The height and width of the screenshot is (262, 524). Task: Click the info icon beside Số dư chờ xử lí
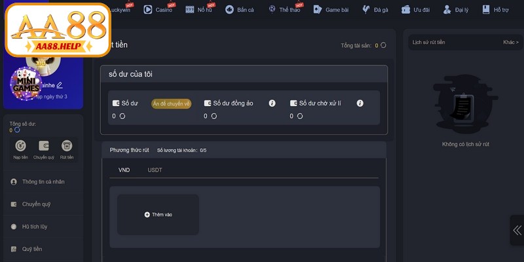click(x=360, y=103)
